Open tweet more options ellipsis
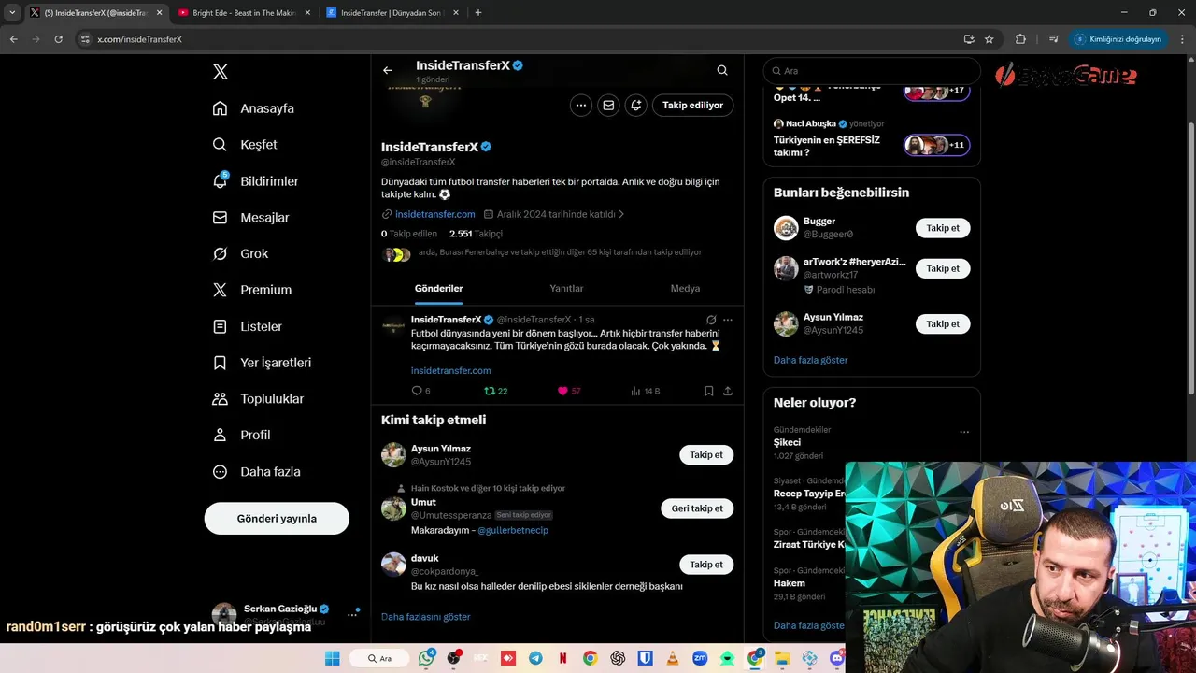 728,320
